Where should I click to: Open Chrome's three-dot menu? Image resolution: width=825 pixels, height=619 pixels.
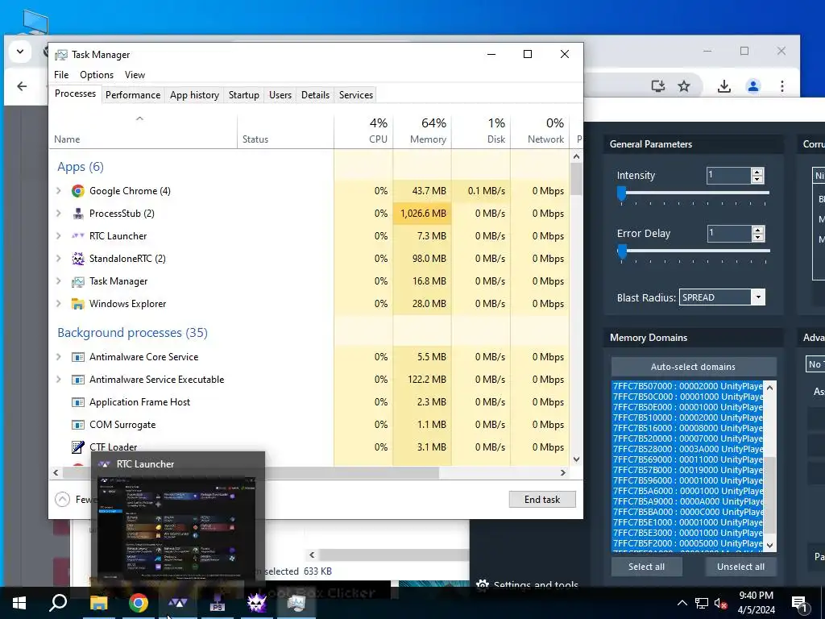click(781, 86)
